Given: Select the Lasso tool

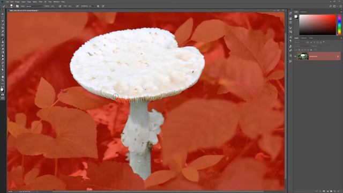Looking at the screenshot, I should (3, 21).
